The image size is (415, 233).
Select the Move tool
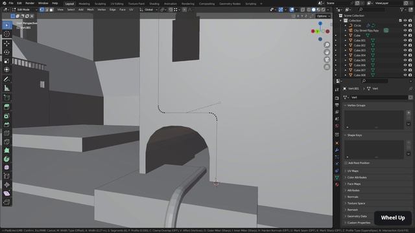point(7,43)
